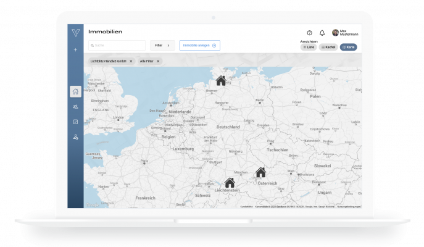Viewport: 424px width, 247px height.
Task: Click the Polen map label
Action: [315, 96]
